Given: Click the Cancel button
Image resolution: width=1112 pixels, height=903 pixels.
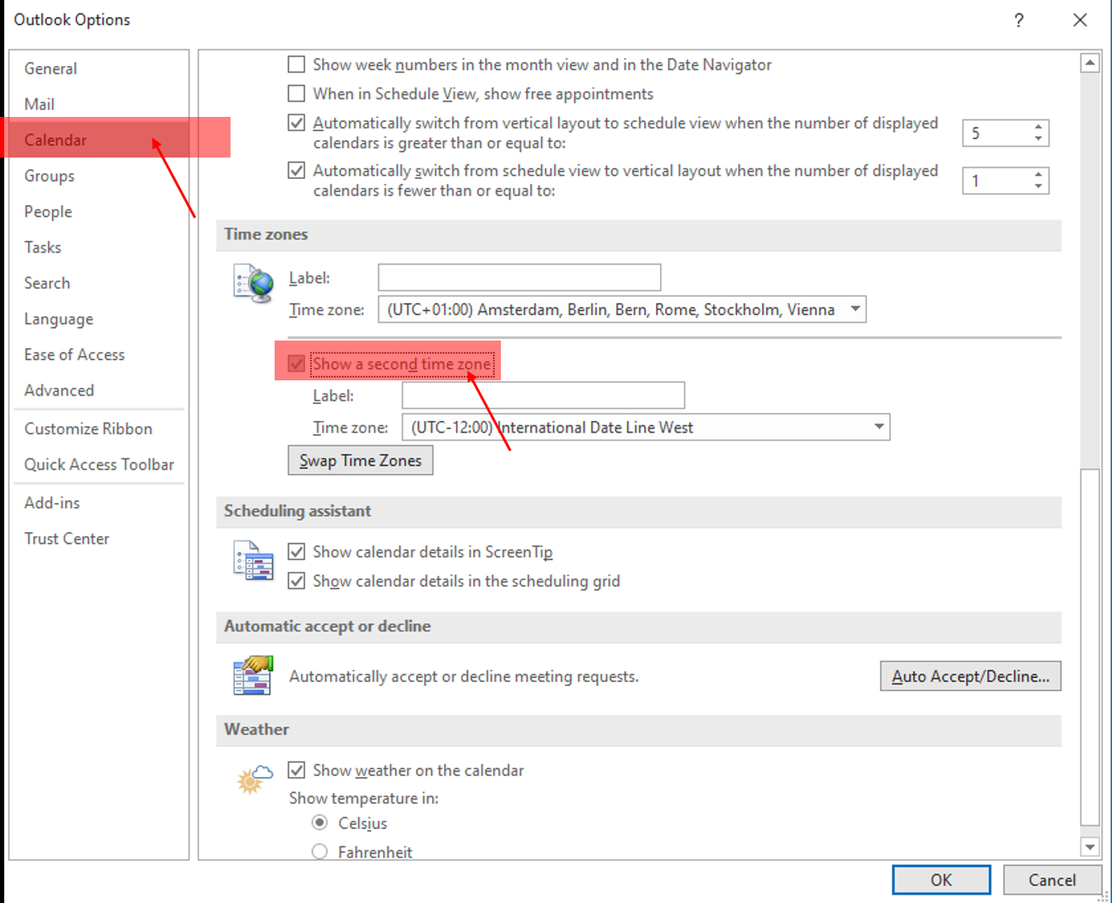Looking at the screenshot, I should (x=1052, y=880).
